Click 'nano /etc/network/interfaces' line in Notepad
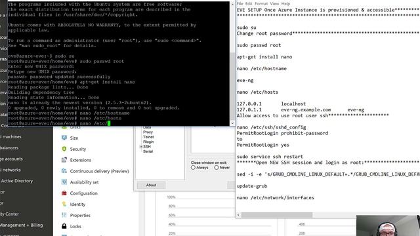This screenshot has height=236, width=420. pyautogui.click(x=276, y=198)
